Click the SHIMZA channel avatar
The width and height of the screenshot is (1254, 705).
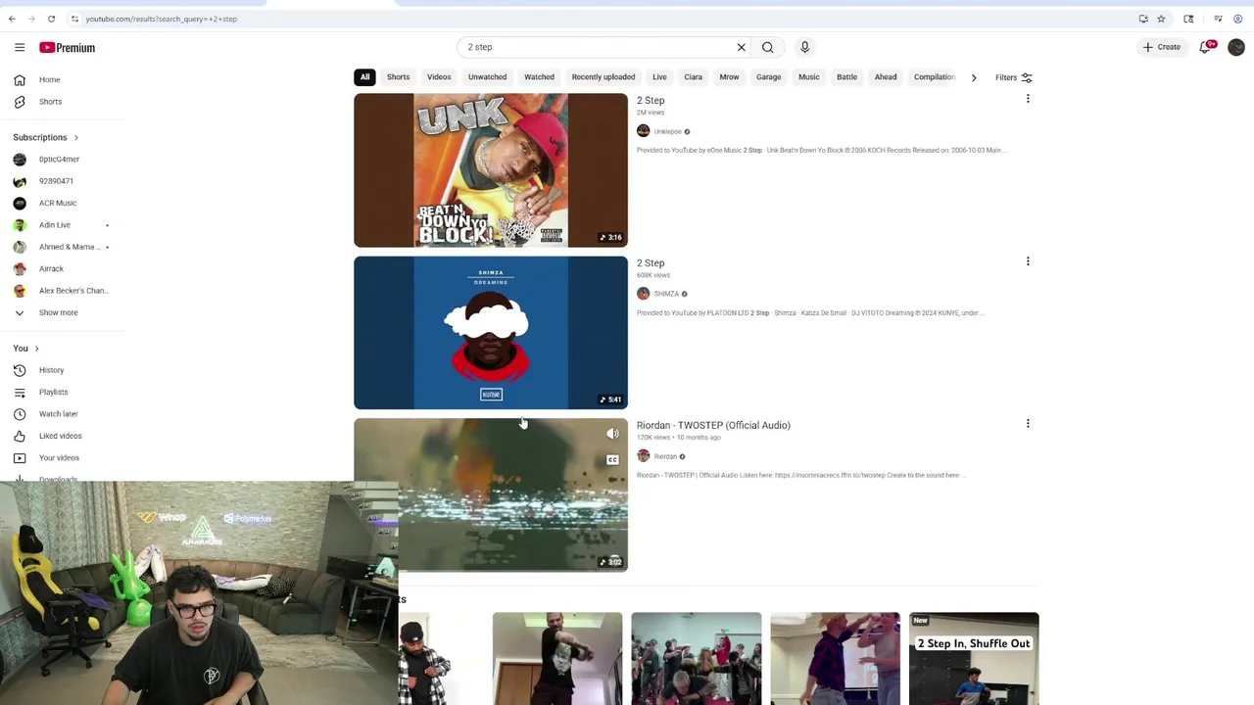[x=643, y=294]
